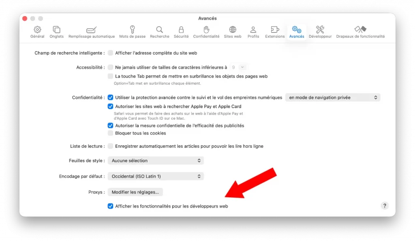
Task: Disable 'Autoriser les sites web à rechercher Apple Pay'
Action: pos(110,106)
